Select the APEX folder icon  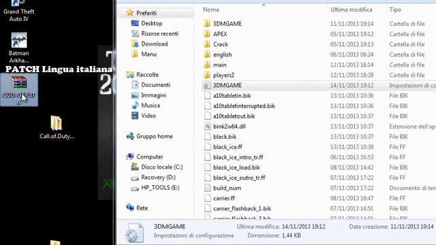pyautogui.click(x=207, y=34)
